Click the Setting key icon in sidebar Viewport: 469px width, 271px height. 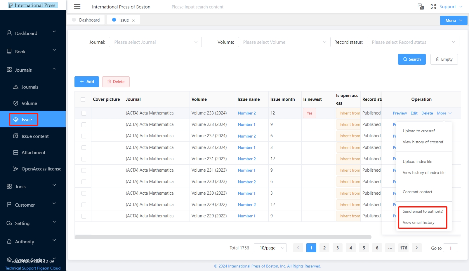click(x=9, y=223)
